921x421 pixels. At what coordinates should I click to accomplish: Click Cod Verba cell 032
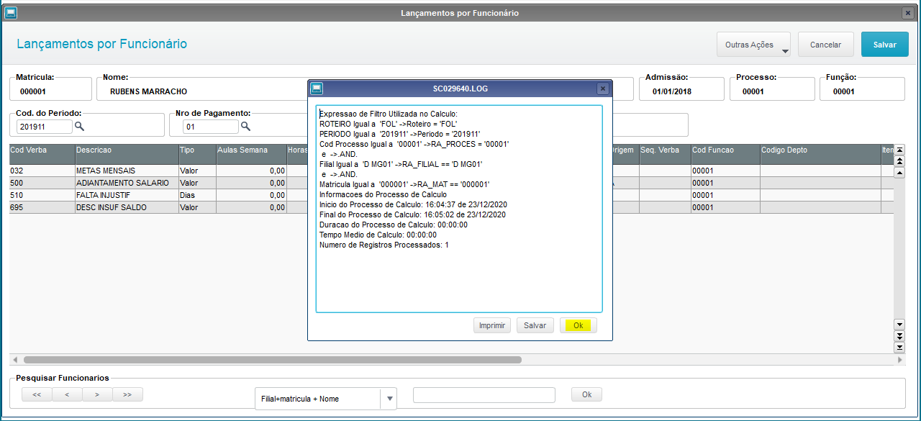(42, 171)
